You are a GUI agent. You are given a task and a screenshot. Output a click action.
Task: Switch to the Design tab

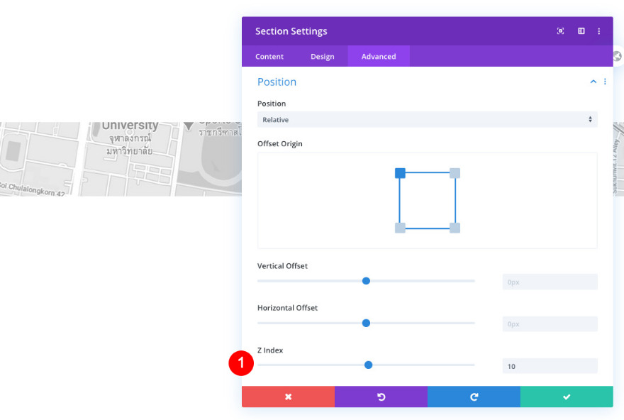point(323,56)
